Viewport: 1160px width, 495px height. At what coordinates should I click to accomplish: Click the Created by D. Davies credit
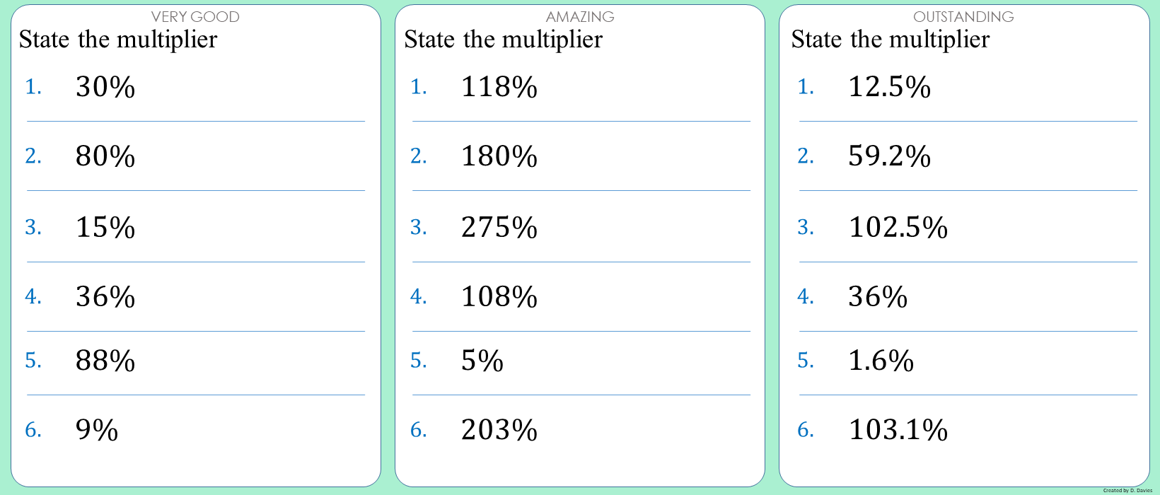1127,490
